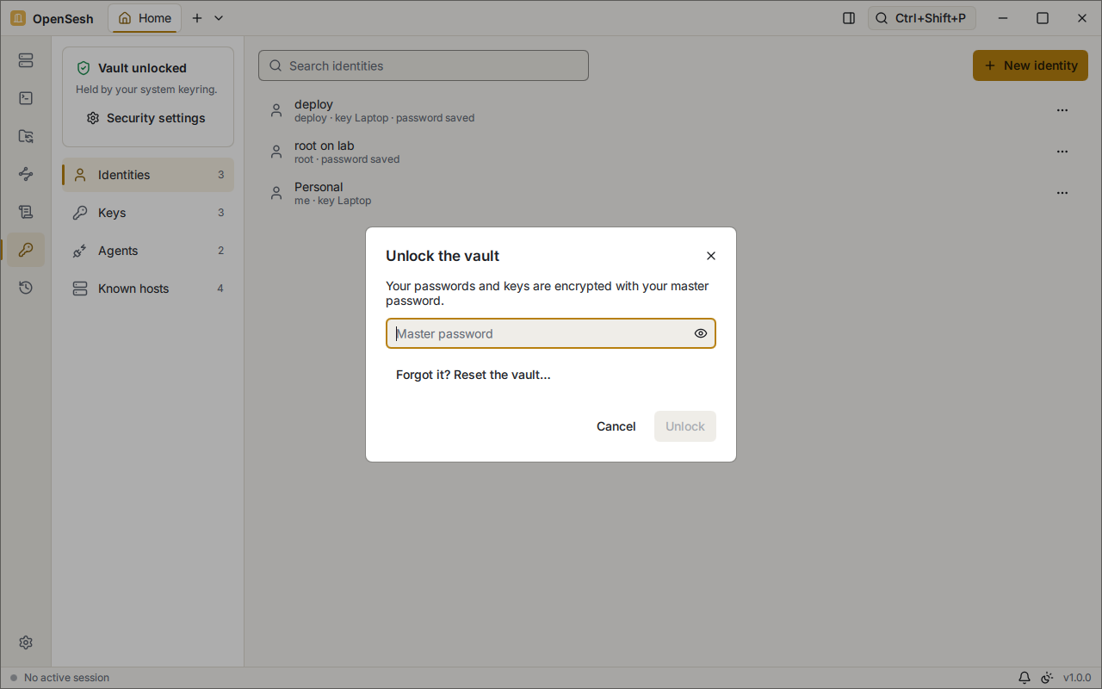Select Agents in the vault sidebar
Viewport: 1102px width, 689px height.
tap(148, 251)
